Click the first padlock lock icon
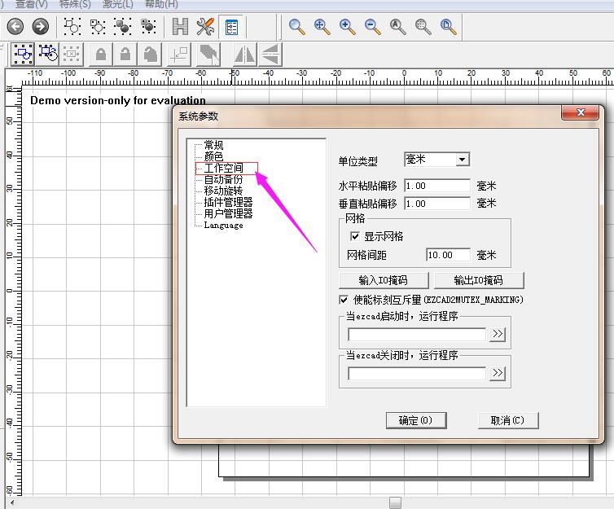Image resolution: width=614 pixels, height=509 pixels. [x=100, y=55]
